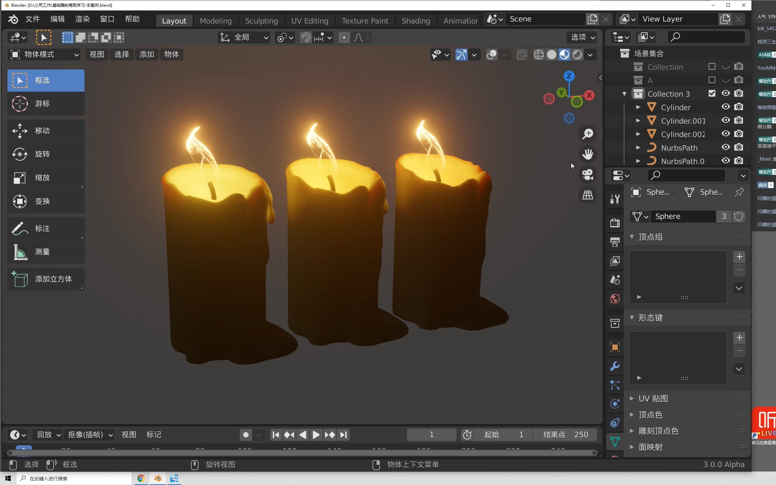Viewport: 776px width, 485px height.
Task: Click the 添加 menu in header
Action: [x=147, y=54]
